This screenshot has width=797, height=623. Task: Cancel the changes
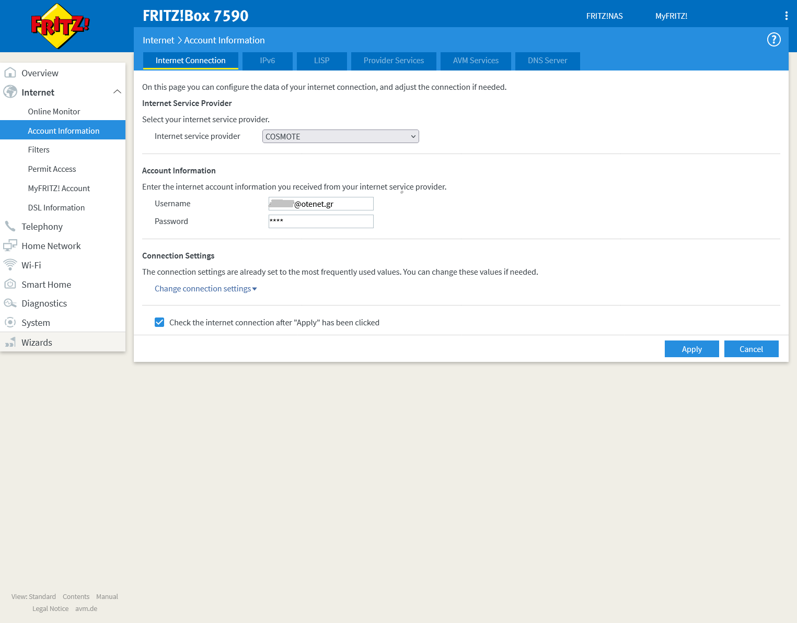point(752,349)
